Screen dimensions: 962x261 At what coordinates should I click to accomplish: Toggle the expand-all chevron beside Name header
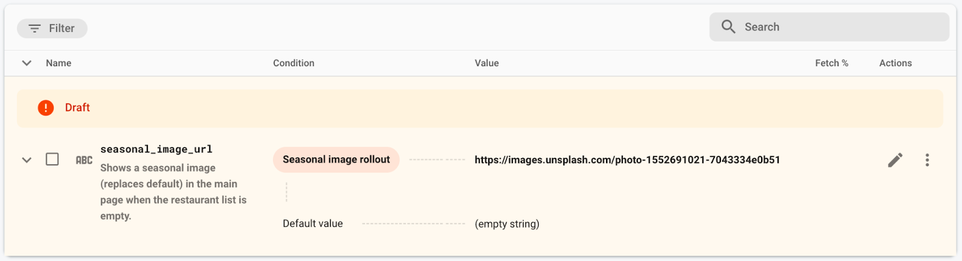click(26, 63)
